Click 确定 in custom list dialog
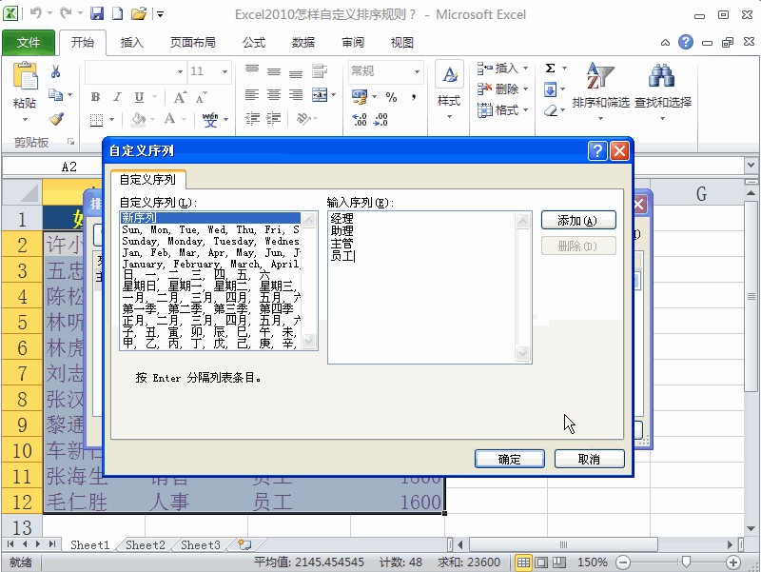 (510, 460)
